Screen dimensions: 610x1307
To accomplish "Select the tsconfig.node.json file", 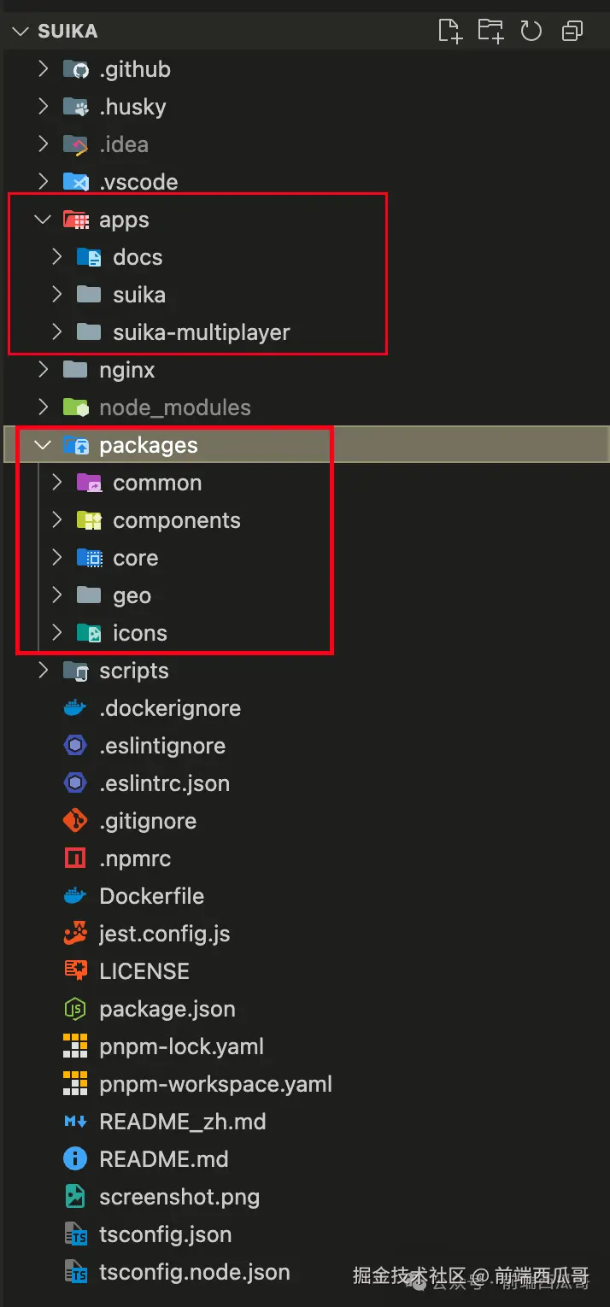I will click(x=194, y=1272).
